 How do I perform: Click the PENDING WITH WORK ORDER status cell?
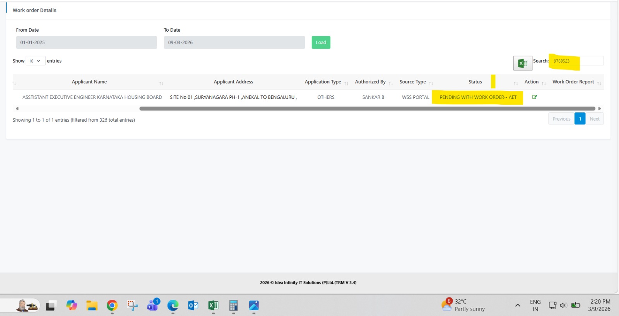click(478, 97)
